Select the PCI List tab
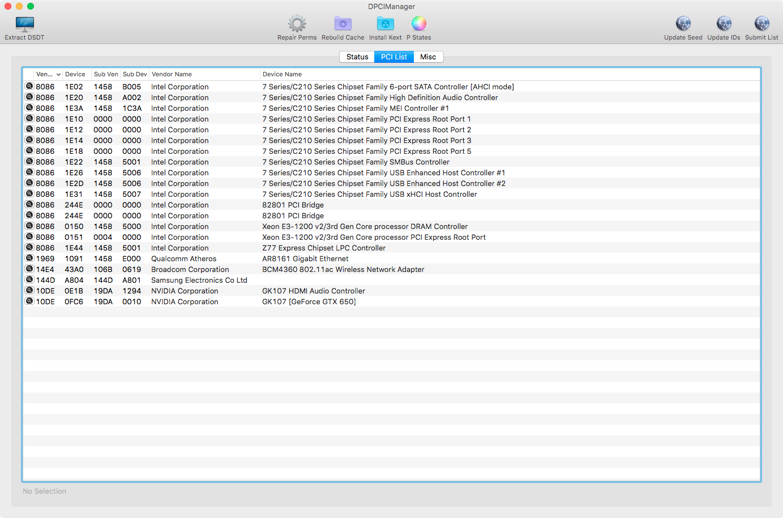 tap(394, 57)
